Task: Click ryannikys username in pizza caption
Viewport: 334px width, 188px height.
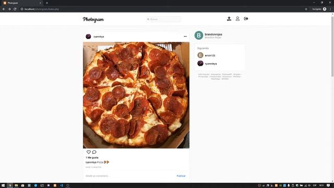Action: tap(91, 162)
